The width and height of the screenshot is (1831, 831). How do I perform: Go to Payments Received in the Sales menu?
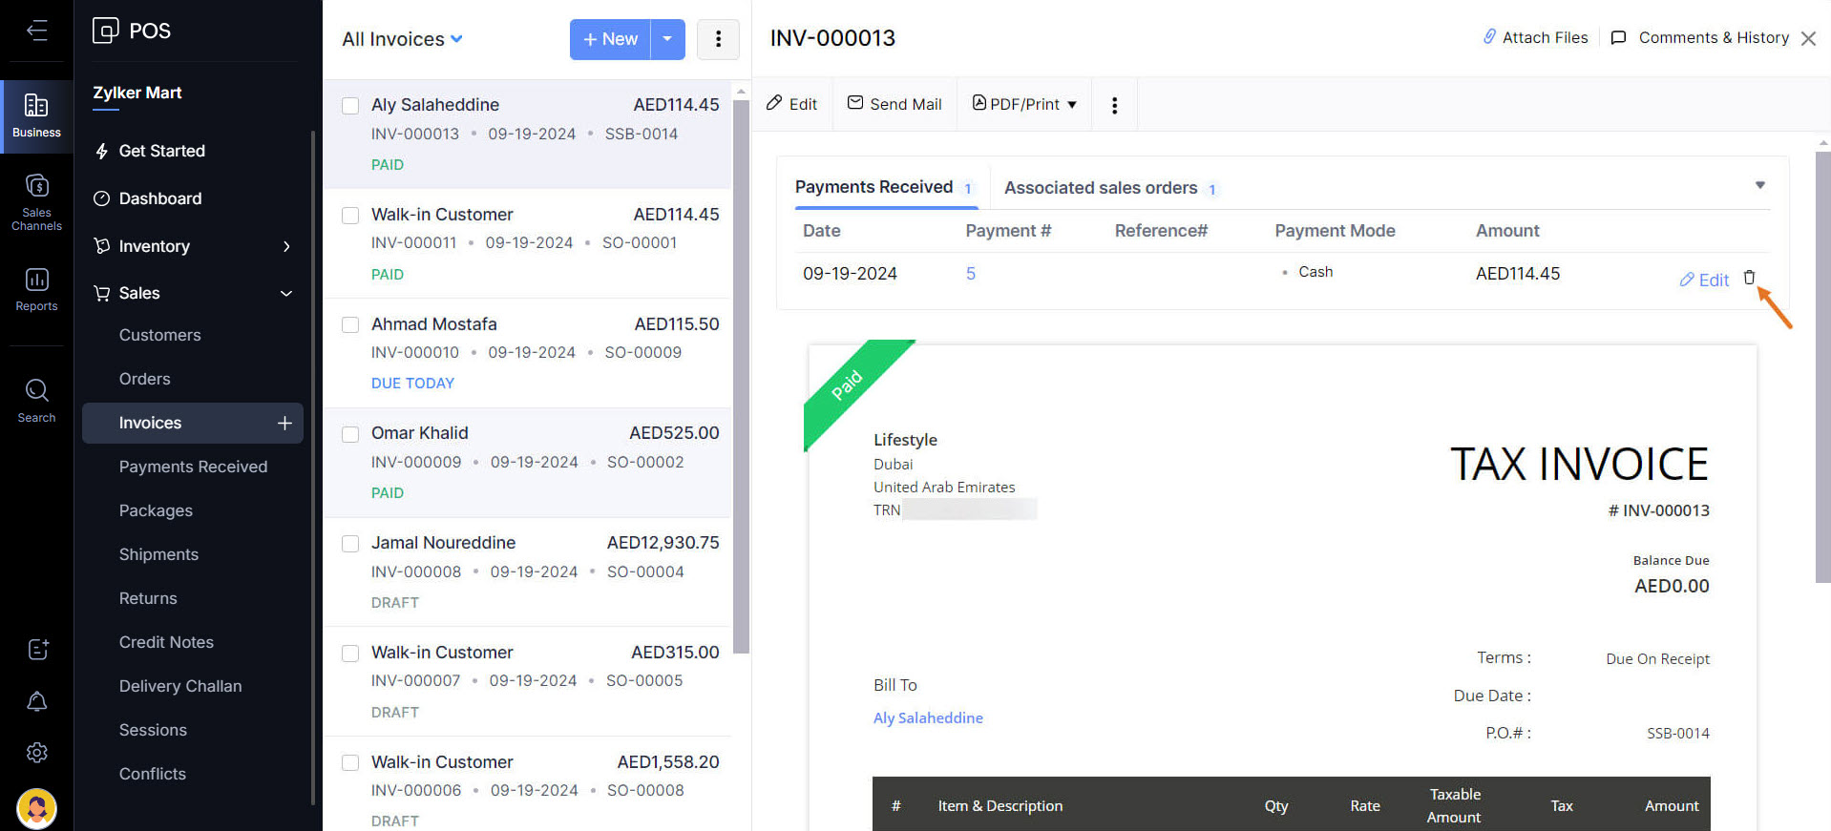[x=193, y=467]
